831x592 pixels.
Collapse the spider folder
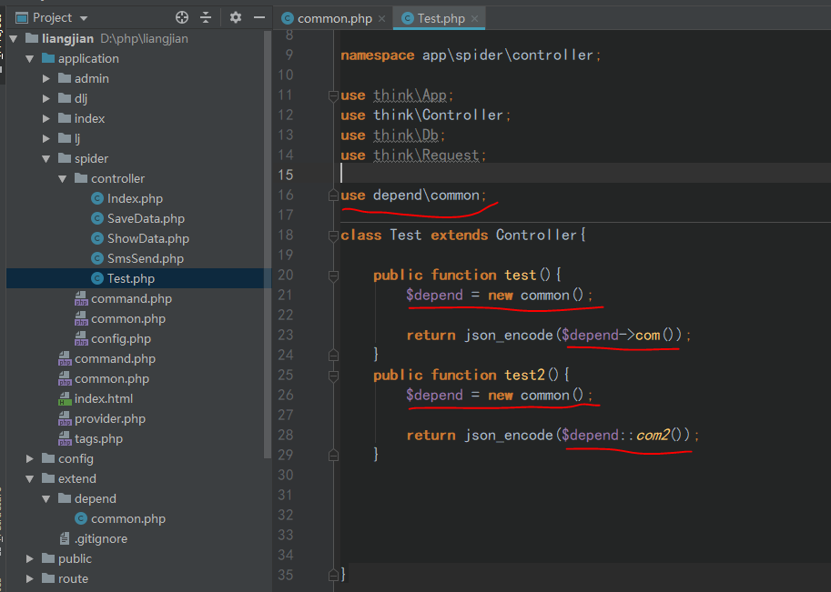tap(47, 158)
